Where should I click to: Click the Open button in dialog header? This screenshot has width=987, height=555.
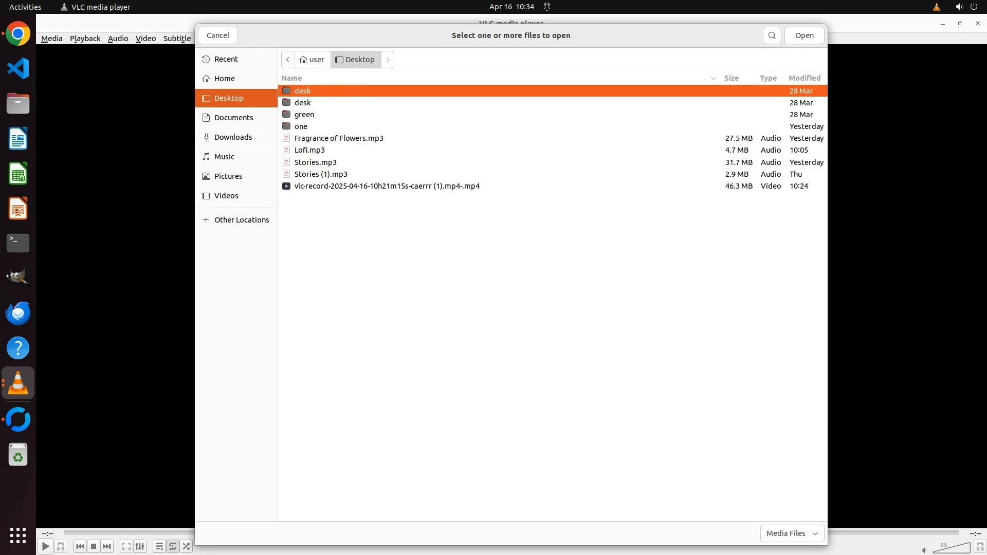pyautogui.click(x=804, y=35)
